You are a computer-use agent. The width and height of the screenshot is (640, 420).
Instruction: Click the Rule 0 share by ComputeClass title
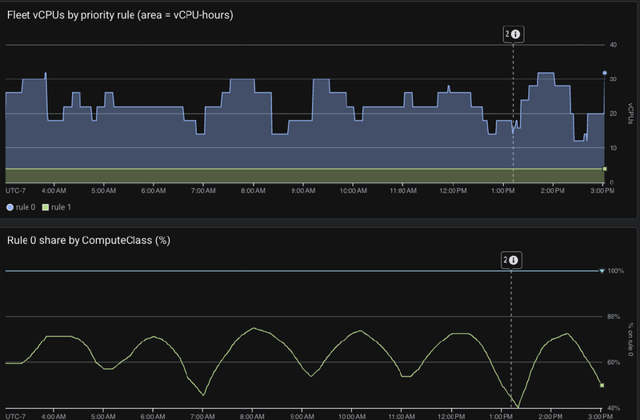89,241
